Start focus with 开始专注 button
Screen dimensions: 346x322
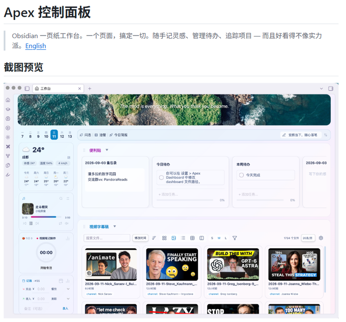pyautogui.click(x=46, y=268)
